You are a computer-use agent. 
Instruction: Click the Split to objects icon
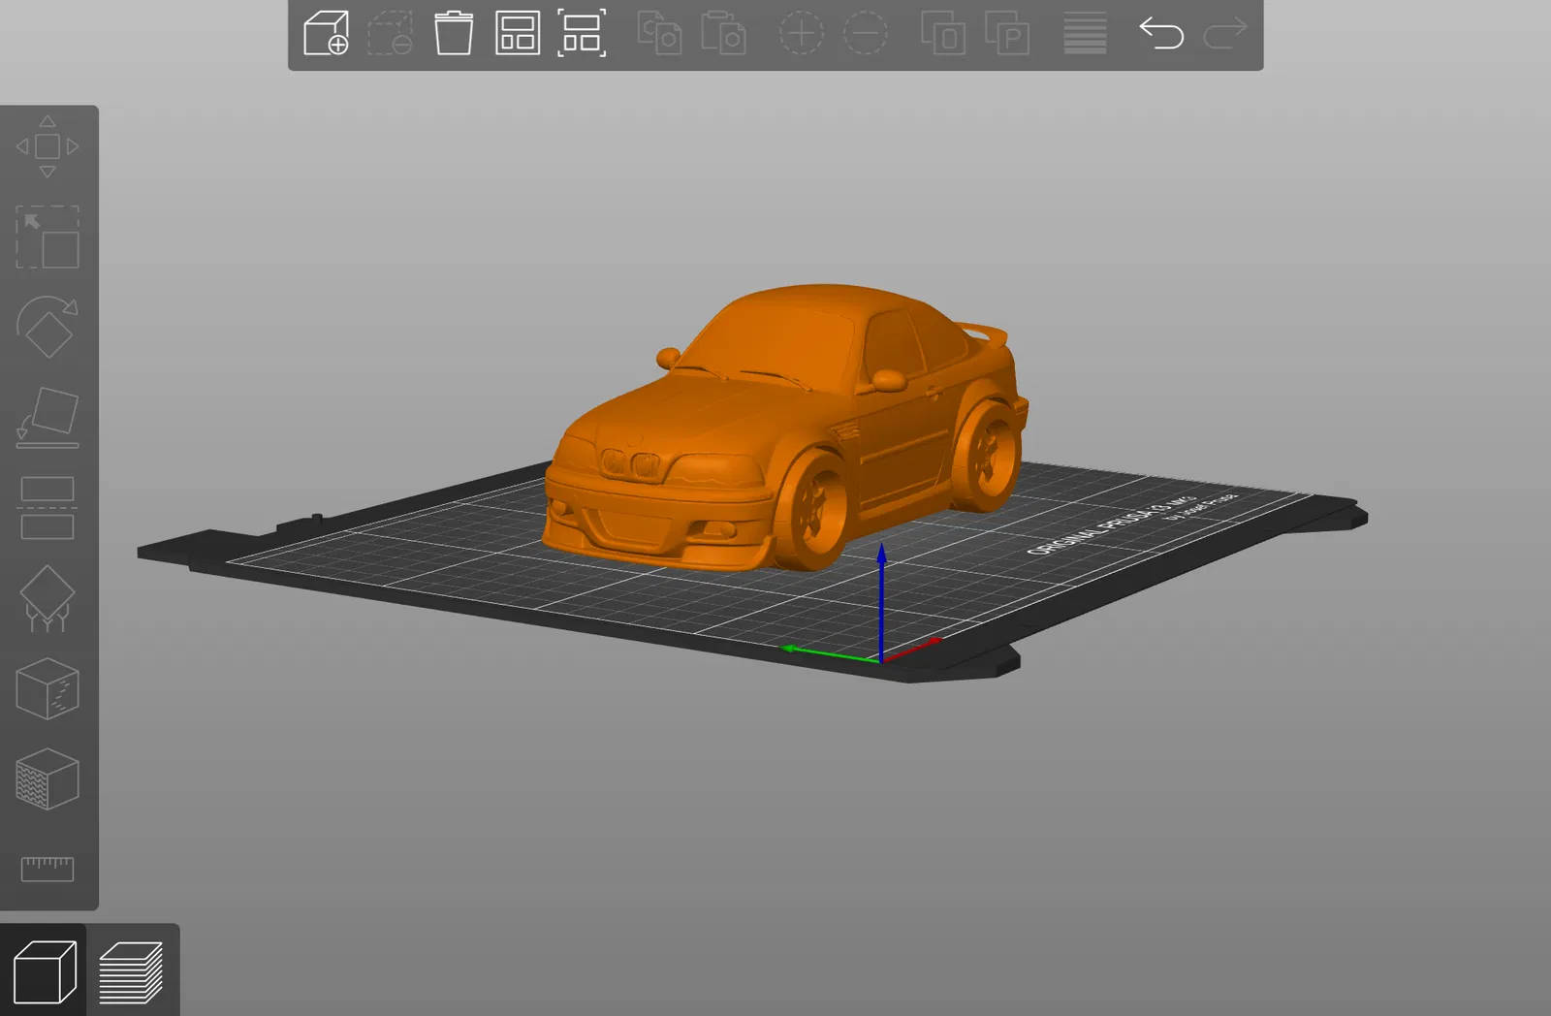[x=943, y=34]
